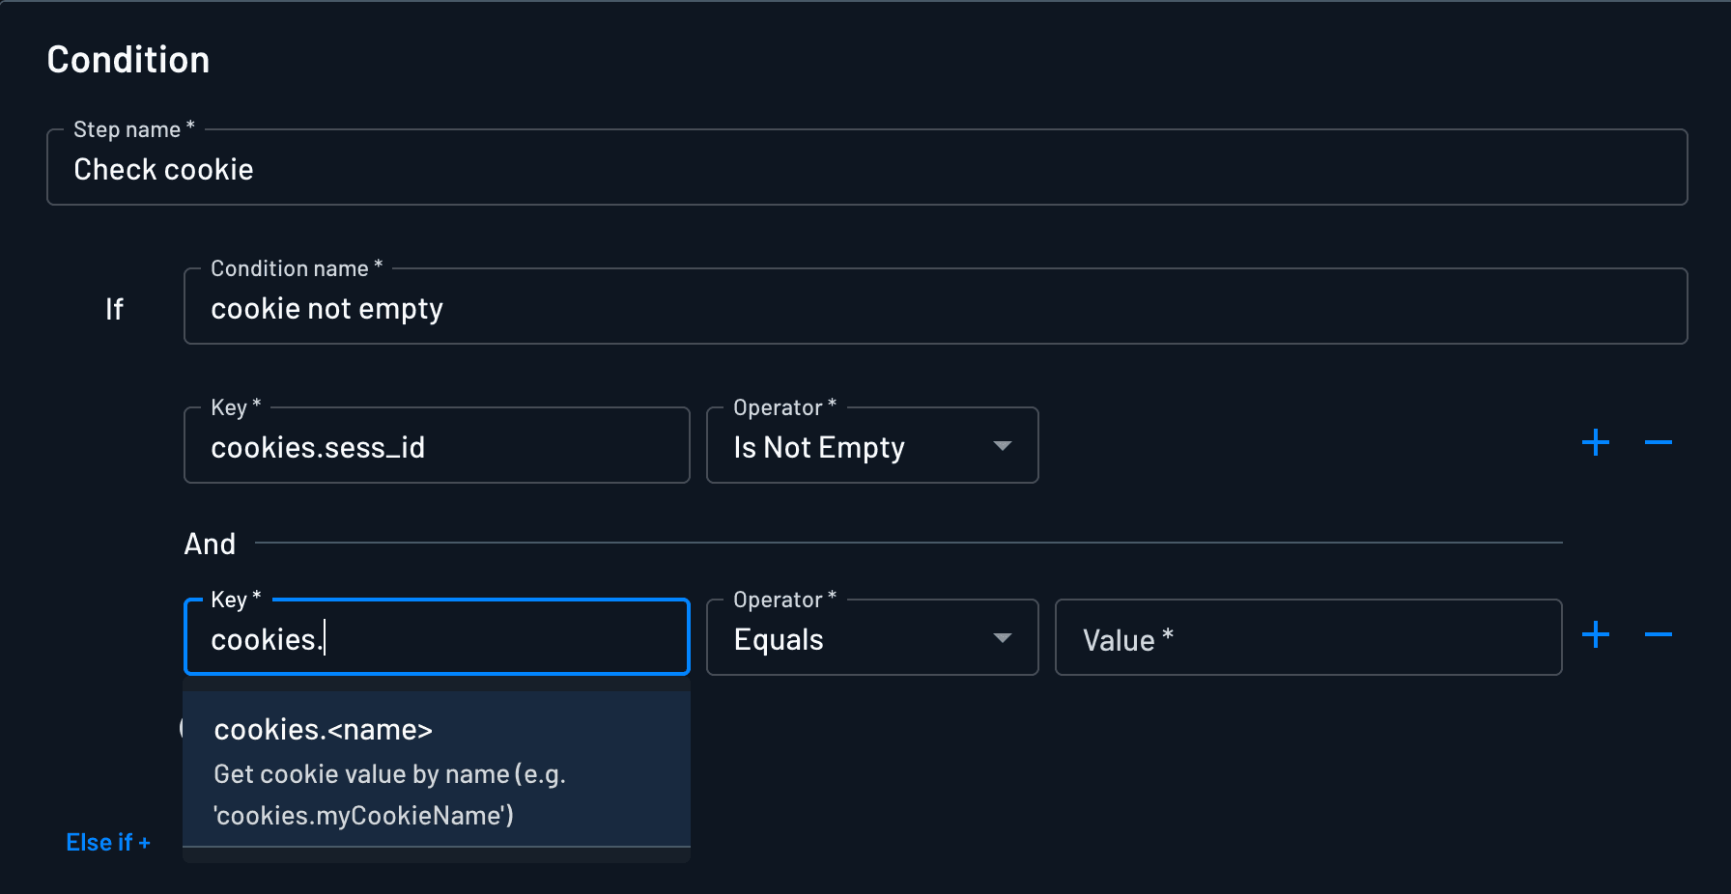Remove the cookies.sess_id row with minus icon
Screen dimensions: 1731x894
(1658, 443)
